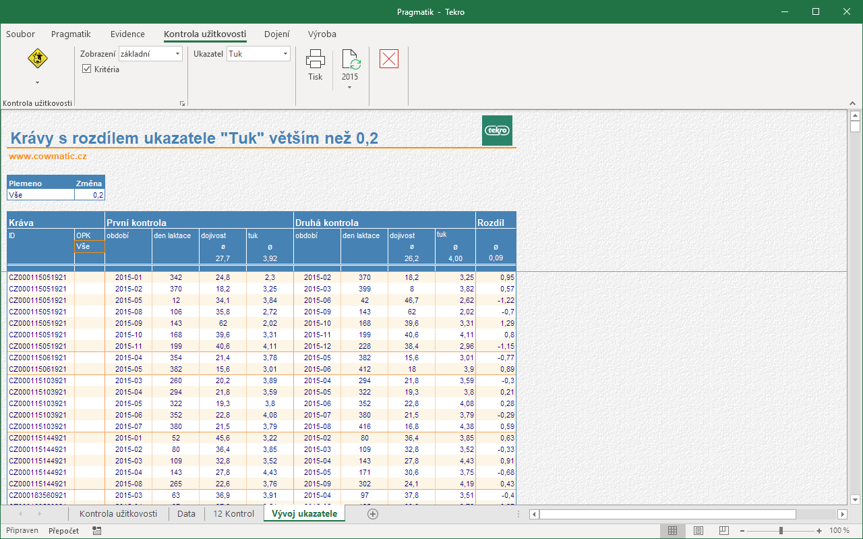Click the zoom out minus button
Viewport: 863px width, 539px height.
coord(742,530)
